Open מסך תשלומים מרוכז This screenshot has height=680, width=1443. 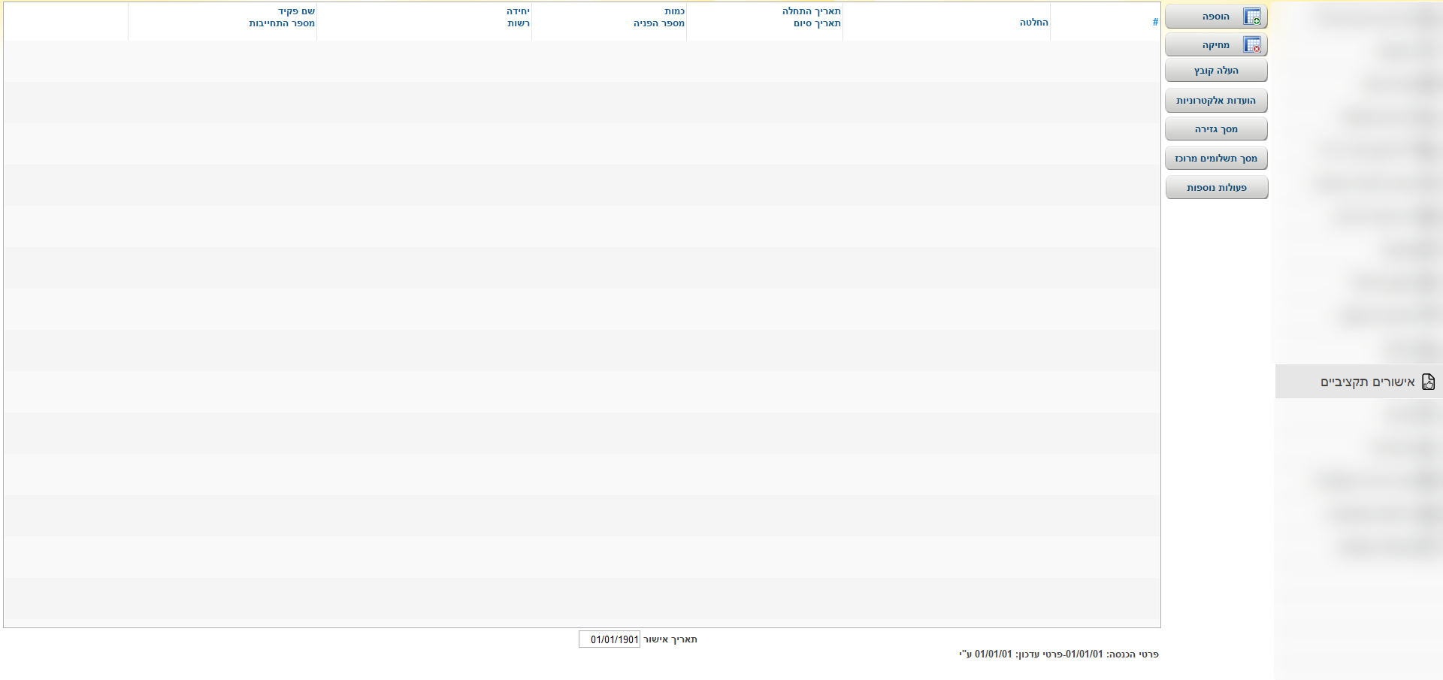click(x=1216, y=159)
